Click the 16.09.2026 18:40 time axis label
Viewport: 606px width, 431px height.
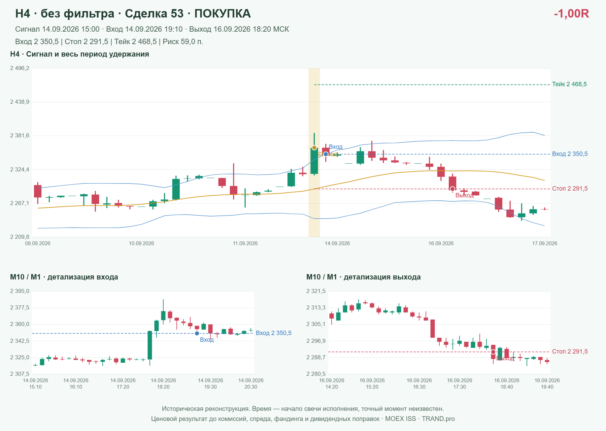point(507,384)
